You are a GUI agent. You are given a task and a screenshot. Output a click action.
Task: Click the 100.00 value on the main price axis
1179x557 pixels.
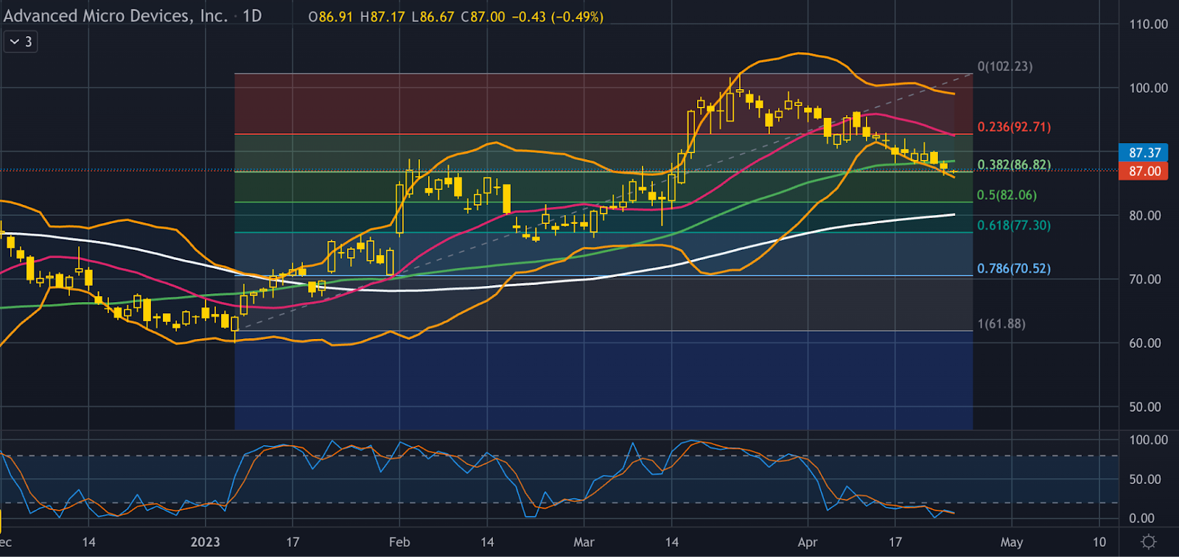click(1148, 88)
